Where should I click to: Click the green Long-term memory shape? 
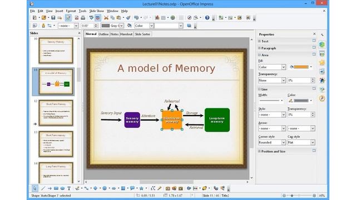pyautogui.click(x=217, y=120)
